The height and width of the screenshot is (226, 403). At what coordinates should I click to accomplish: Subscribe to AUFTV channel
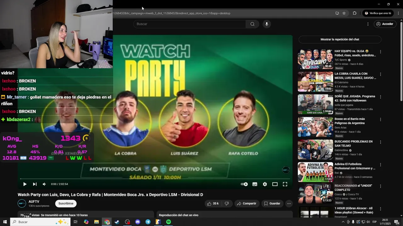click(66, 203)
